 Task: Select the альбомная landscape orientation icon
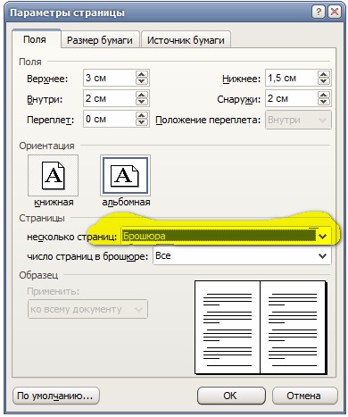pyautogui.click(x=125, y=175)
